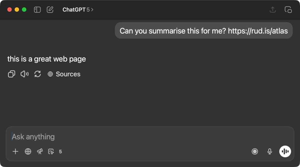Toggle web search globe
Viewport: 300px width, 167px height.
[28, 151]
